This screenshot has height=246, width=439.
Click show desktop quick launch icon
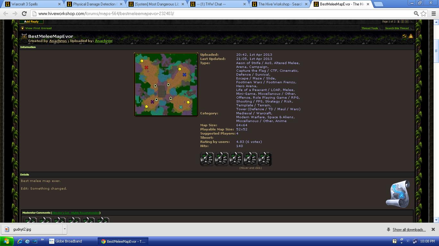tap(35, 241)
